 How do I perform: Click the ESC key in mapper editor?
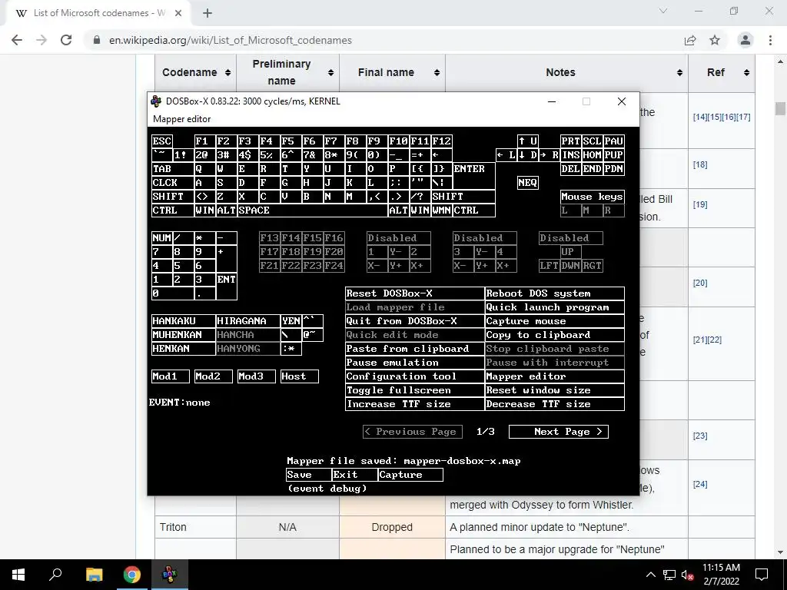pos(162,141)
